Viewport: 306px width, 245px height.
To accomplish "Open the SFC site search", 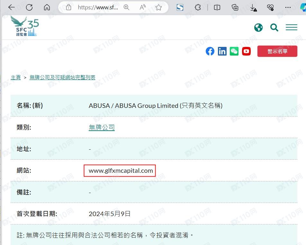I will click(x=274, y=28).
